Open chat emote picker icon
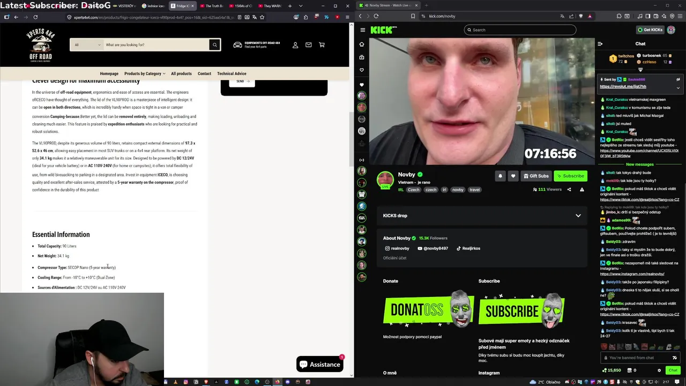 click(675, 358)
